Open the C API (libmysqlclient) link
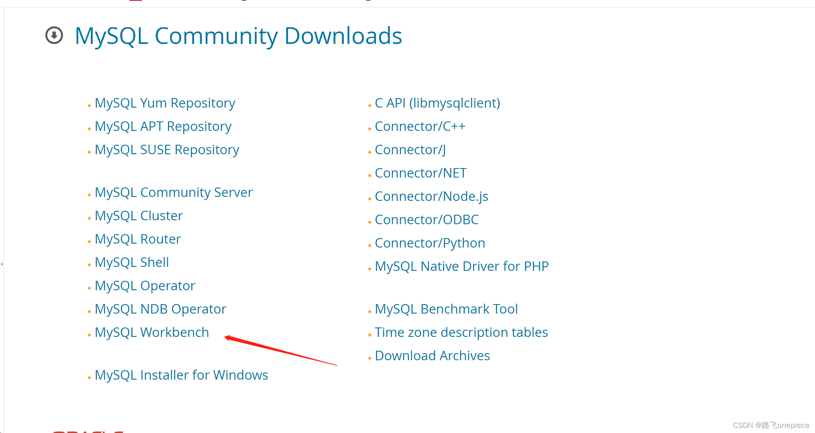Viewport: 815px width, 433px height. (437, 103)
